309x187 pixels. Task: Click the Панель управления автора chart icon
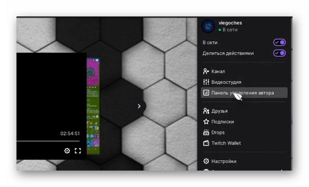coord(206,92)
